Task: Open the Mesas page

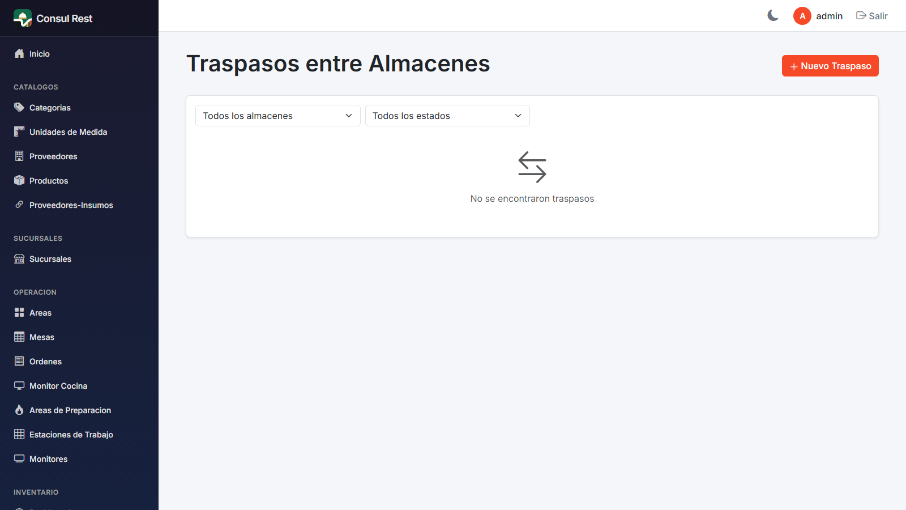Action: pyautogui.click(x=79, y=337)
